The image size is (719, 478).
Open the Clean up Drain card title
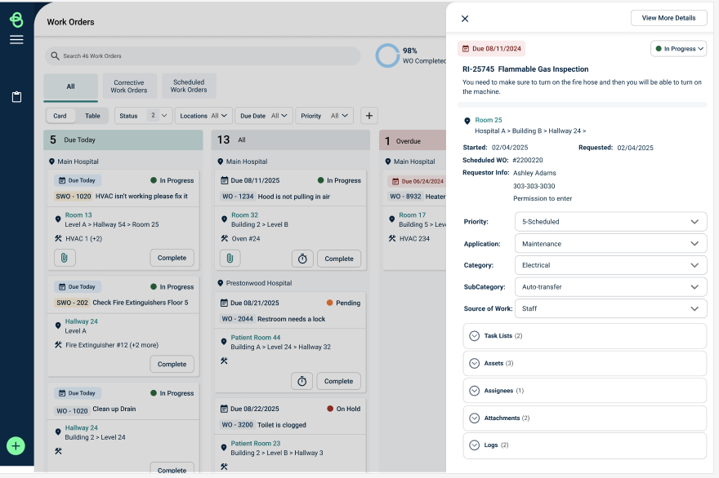pos(114,409)
